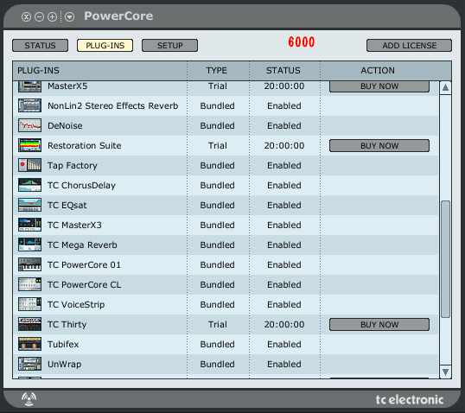
Task: Switch to the STATUS tab
Action: 40,46
